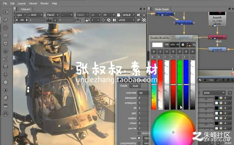Click the blackpoint value field
Screen dimensions: 234x145
coord(143,98)
